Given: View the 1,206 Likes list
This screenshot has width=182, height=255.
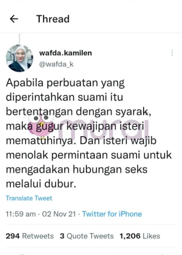Looking at the screenshot, I should click(140, 236).
